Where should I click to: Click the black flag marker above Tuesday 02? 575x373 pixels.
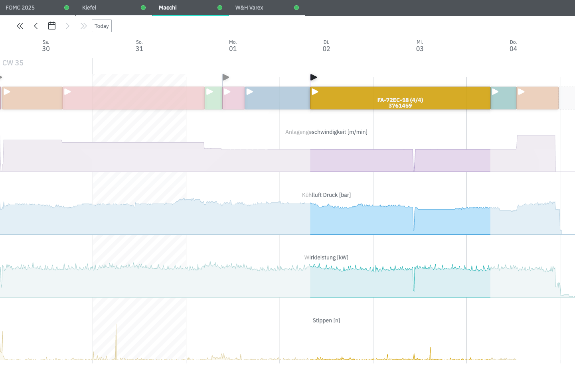[x=314, y=77]
